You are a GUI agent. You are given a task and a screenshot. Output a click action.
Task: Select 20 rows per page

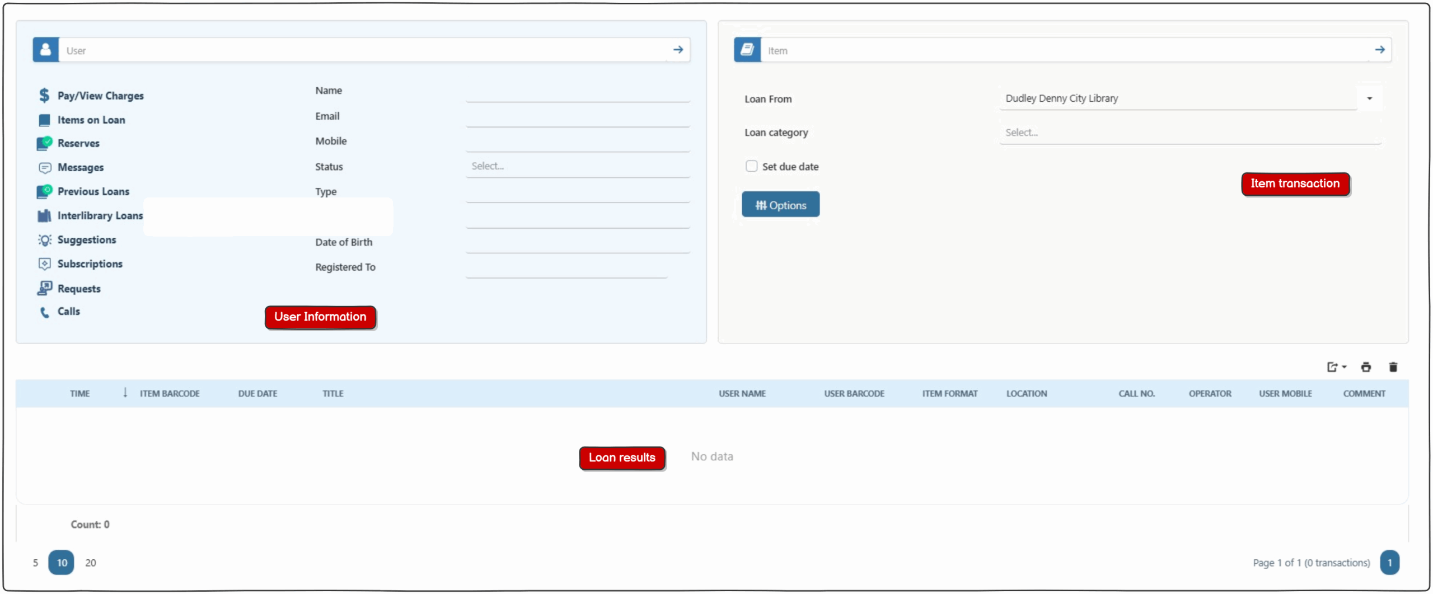coord(90,563)
